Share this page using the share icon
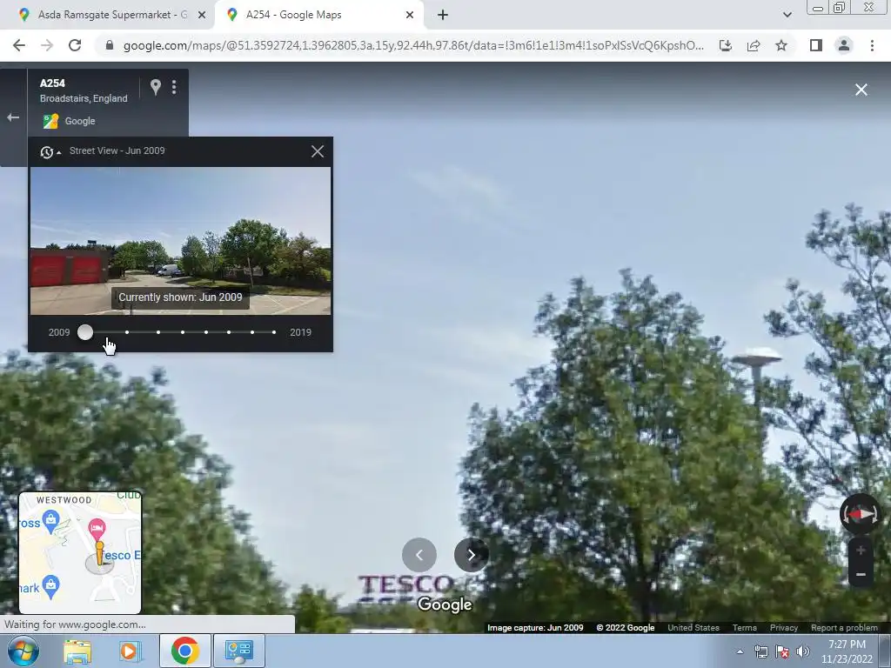The image size is (891, 668). click(754, 45)
